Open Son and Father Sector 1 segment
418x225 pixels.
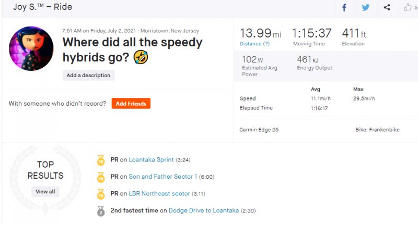162,177
